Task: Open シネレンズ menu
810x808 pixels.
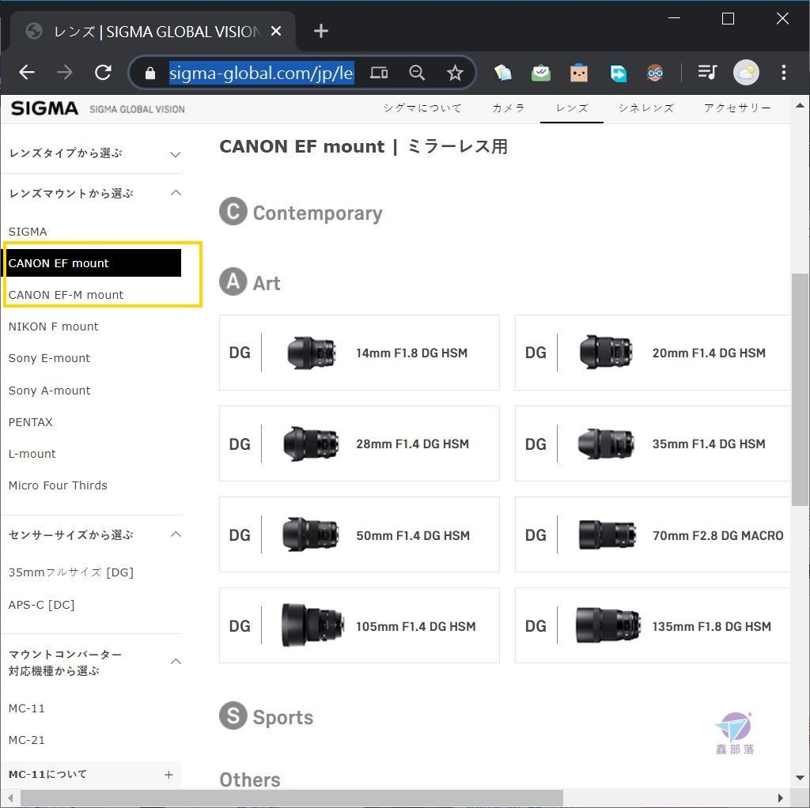Action: [646, 108]
